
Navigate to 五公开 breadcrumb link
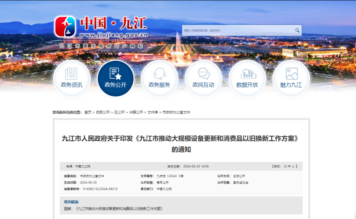(119, 112)
